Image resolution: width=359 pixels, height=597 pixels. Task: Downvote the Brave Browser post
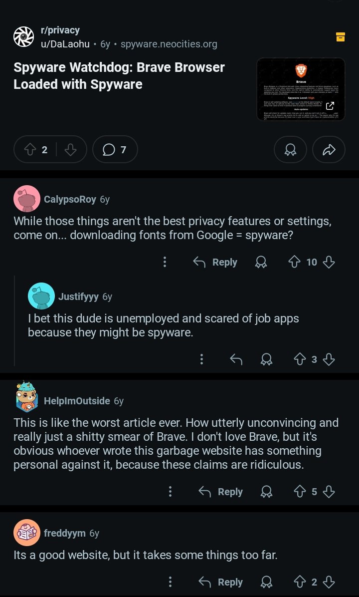pos(71,149)
